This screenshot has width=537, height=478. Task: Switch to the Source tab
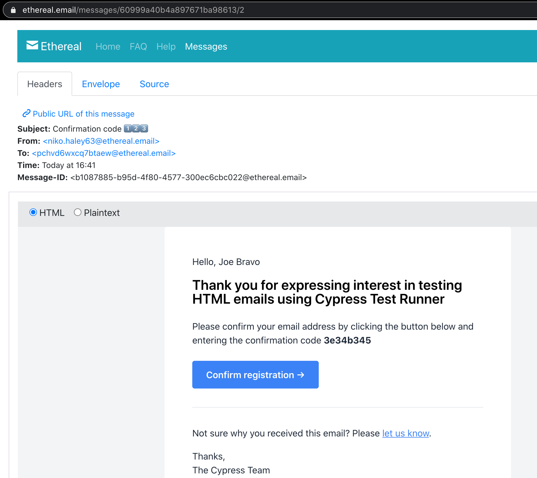154,84
